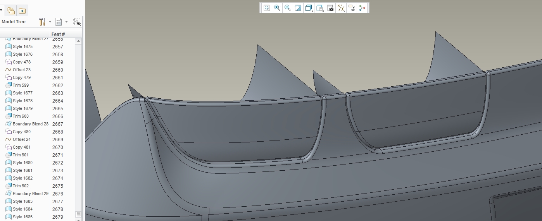
Task: Select the Style 1684 feature
Action: tap(22, 209)
